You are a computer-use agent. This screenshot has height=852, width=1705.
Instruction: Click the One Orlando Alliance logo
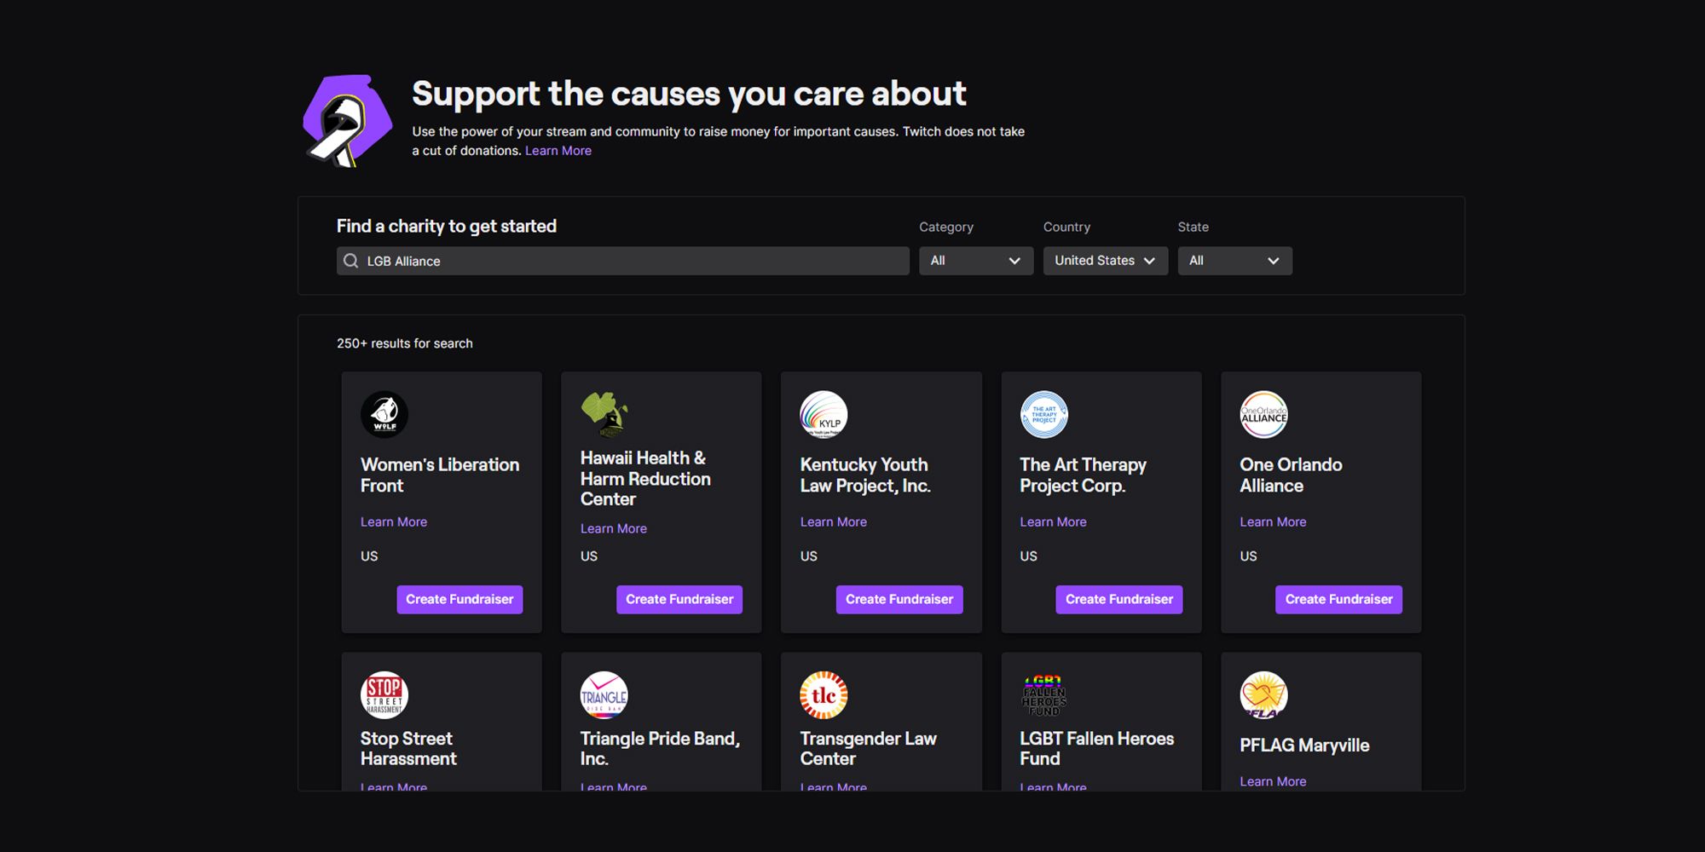click(1263, 414)
